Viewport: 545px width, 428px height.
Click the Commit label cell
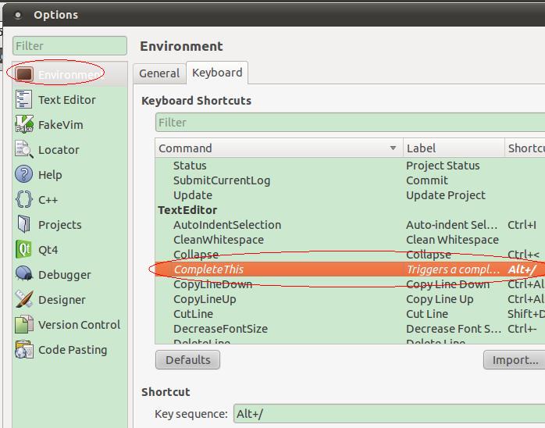click(x=427, y=180)
